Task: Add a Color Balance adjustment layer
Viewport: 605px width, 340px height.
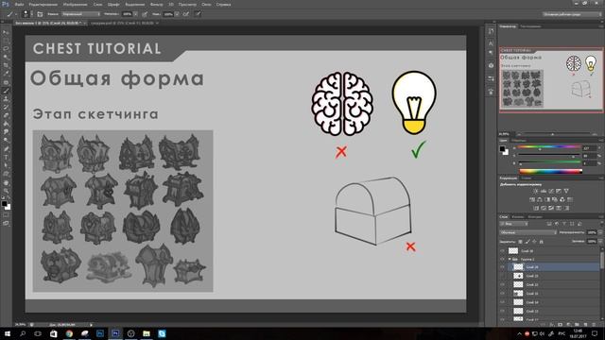Action: [x=540, y=199]
